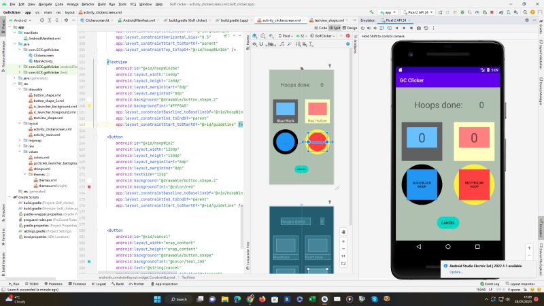Toggle Build Variants side tab

(x=3, y=262)
